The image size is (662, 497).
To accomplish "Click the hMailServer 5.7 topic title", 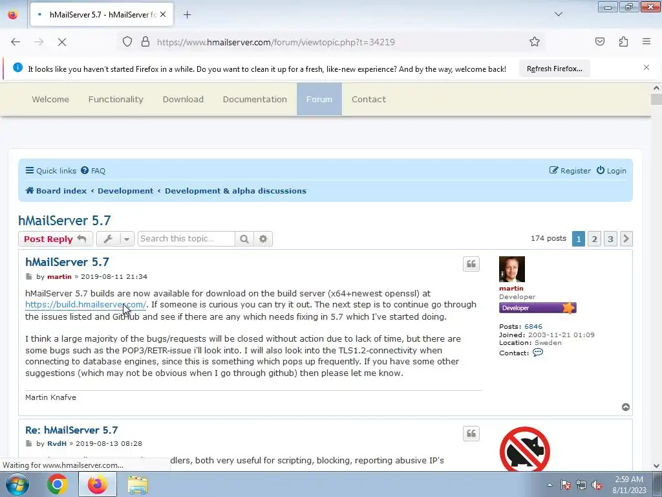I will click(x=65, y=221).
